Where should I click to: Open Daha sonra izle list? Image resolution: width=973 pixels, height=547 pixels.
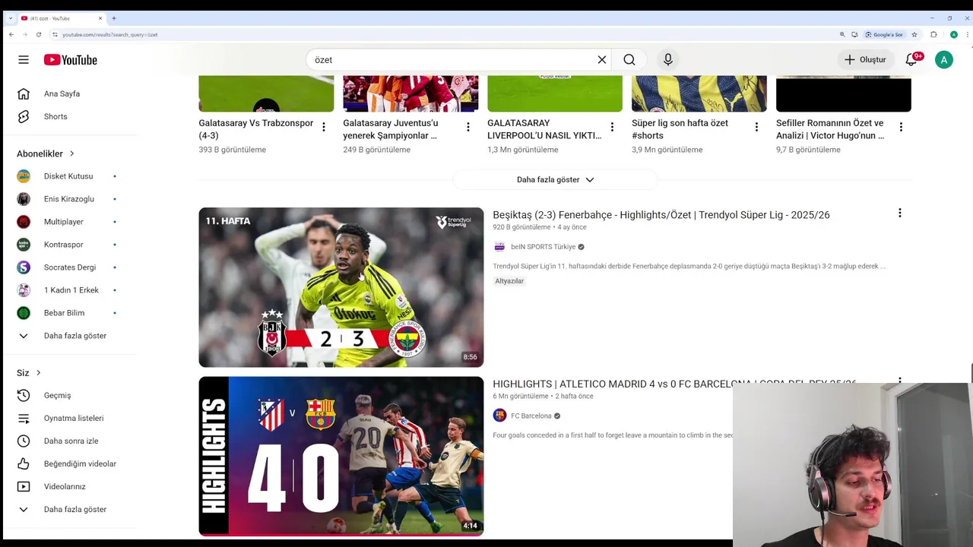click(70, 441)
